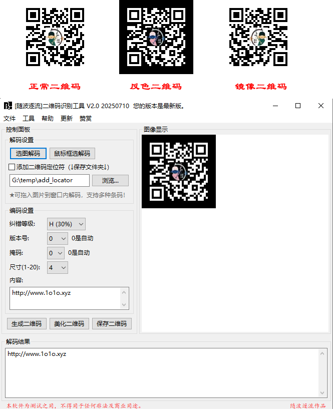Click the 内容 box scroll up arrow
Viewport: 333px width, 410px height.
124,292
